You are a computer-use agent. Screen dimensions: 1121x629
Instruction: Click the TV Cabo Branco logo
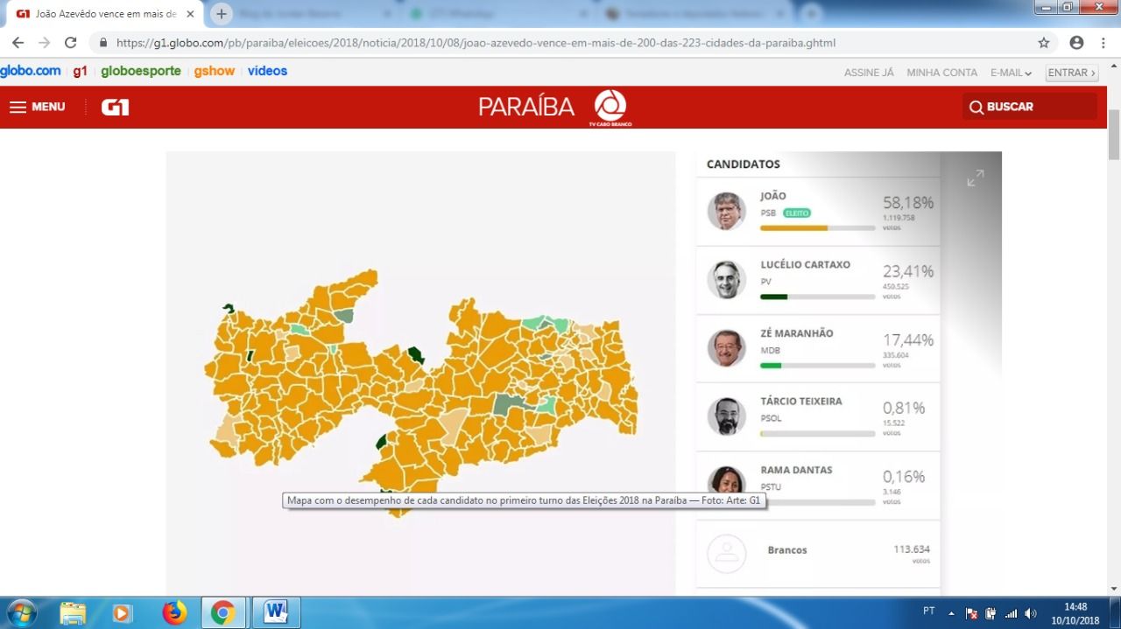[610, 108]
